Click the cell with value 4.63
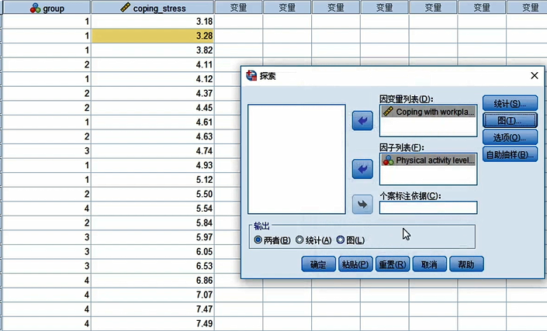The image size is (547, 331). [153, 136]
